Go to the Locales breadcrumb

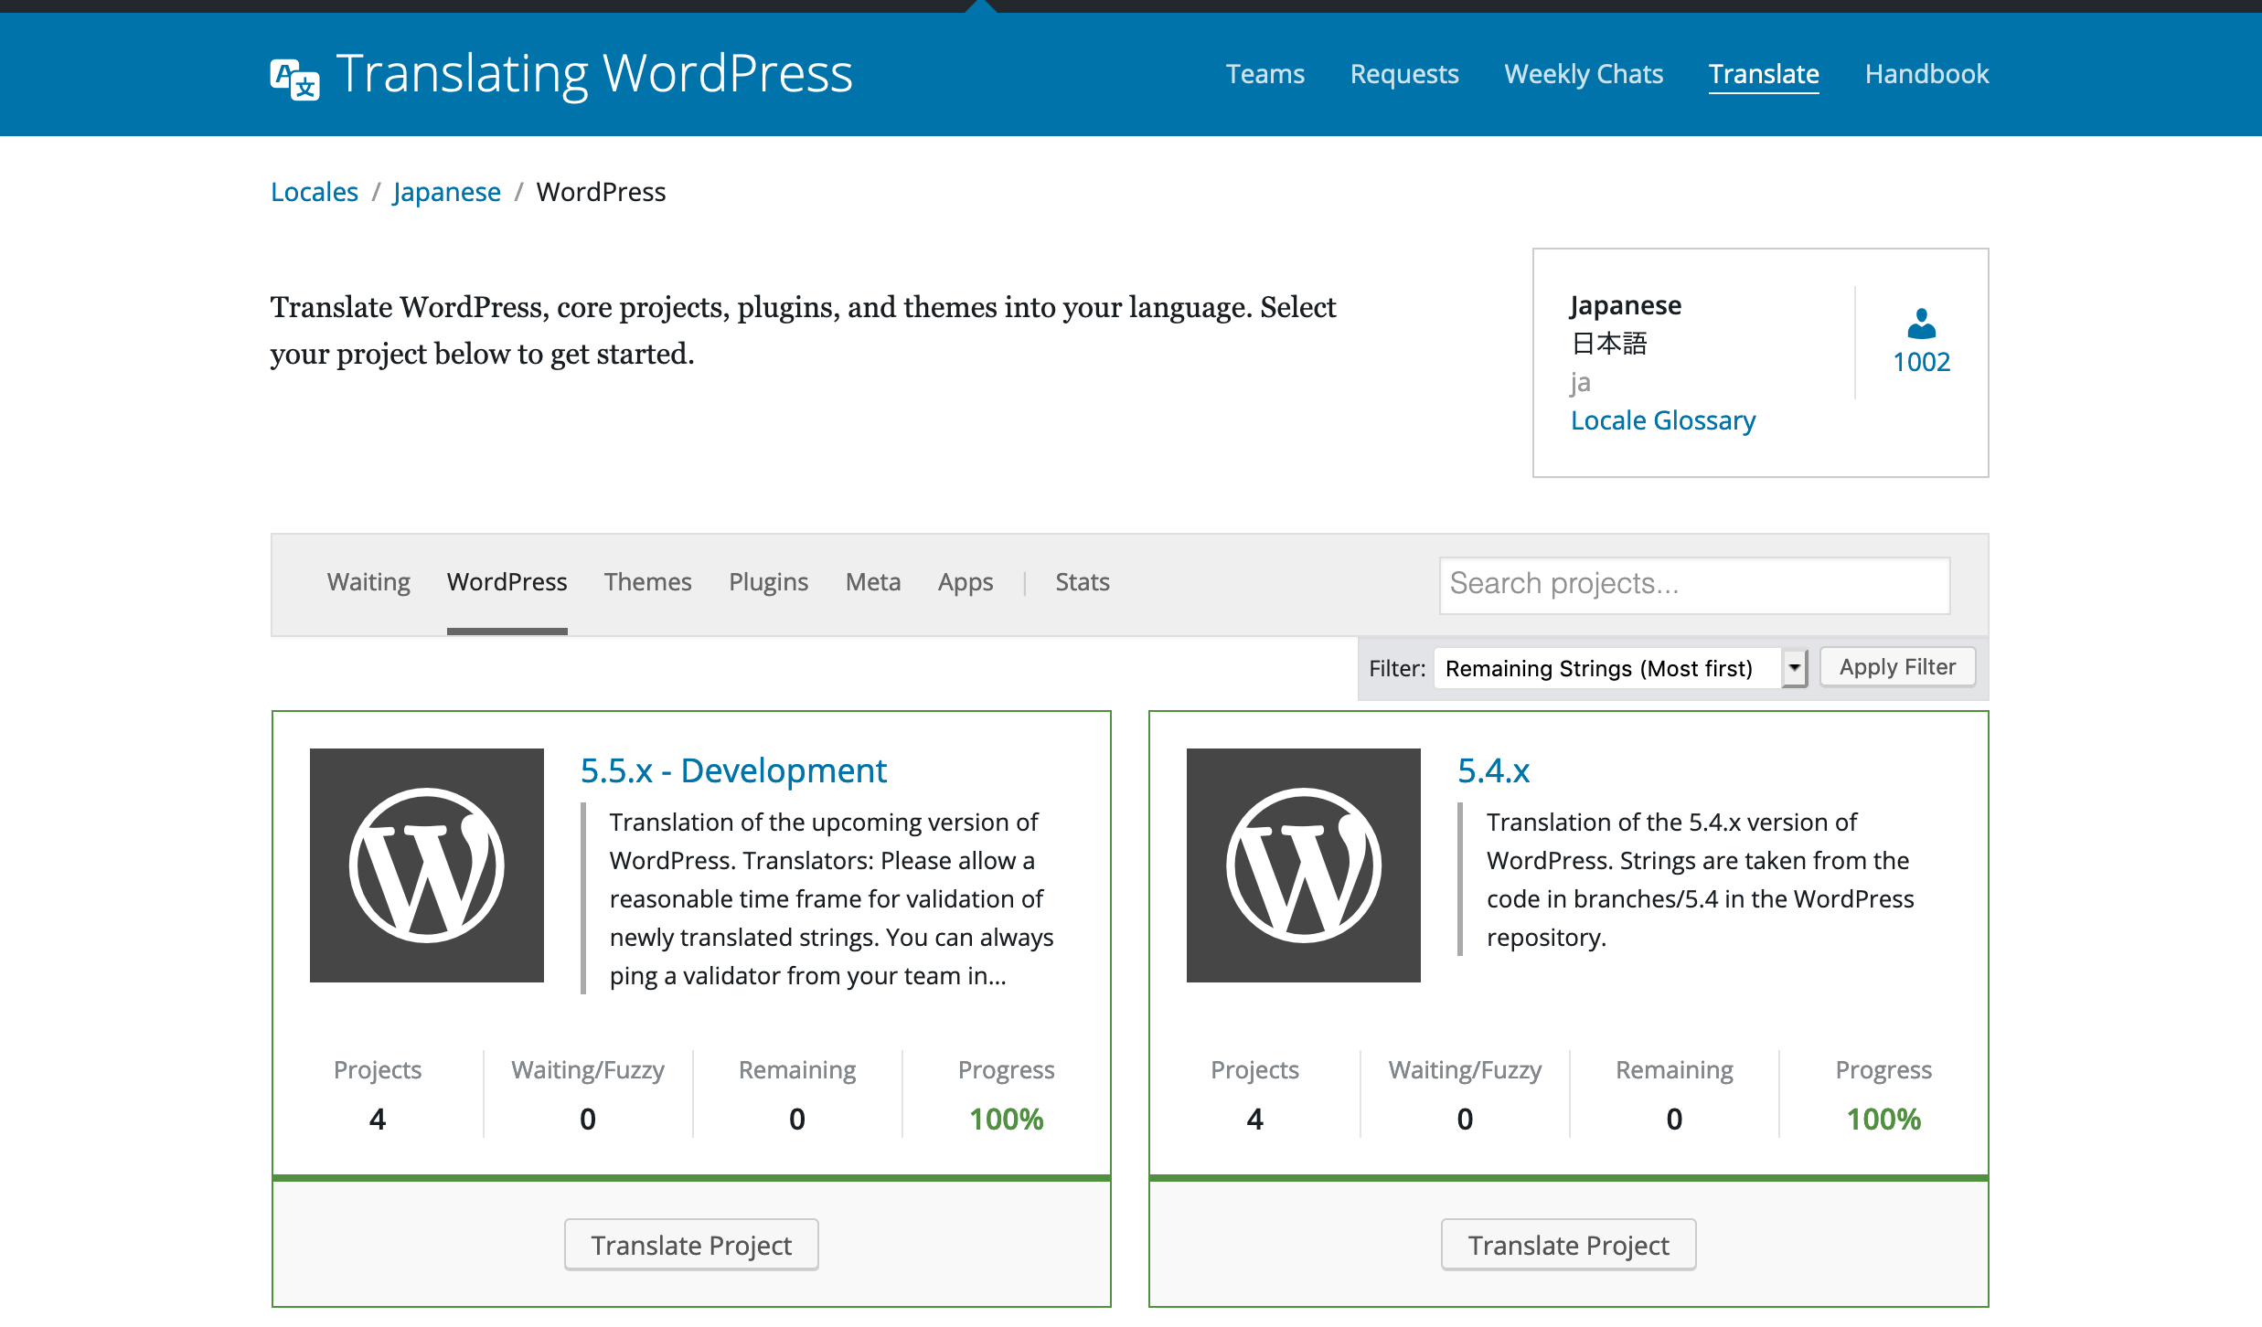314,192
